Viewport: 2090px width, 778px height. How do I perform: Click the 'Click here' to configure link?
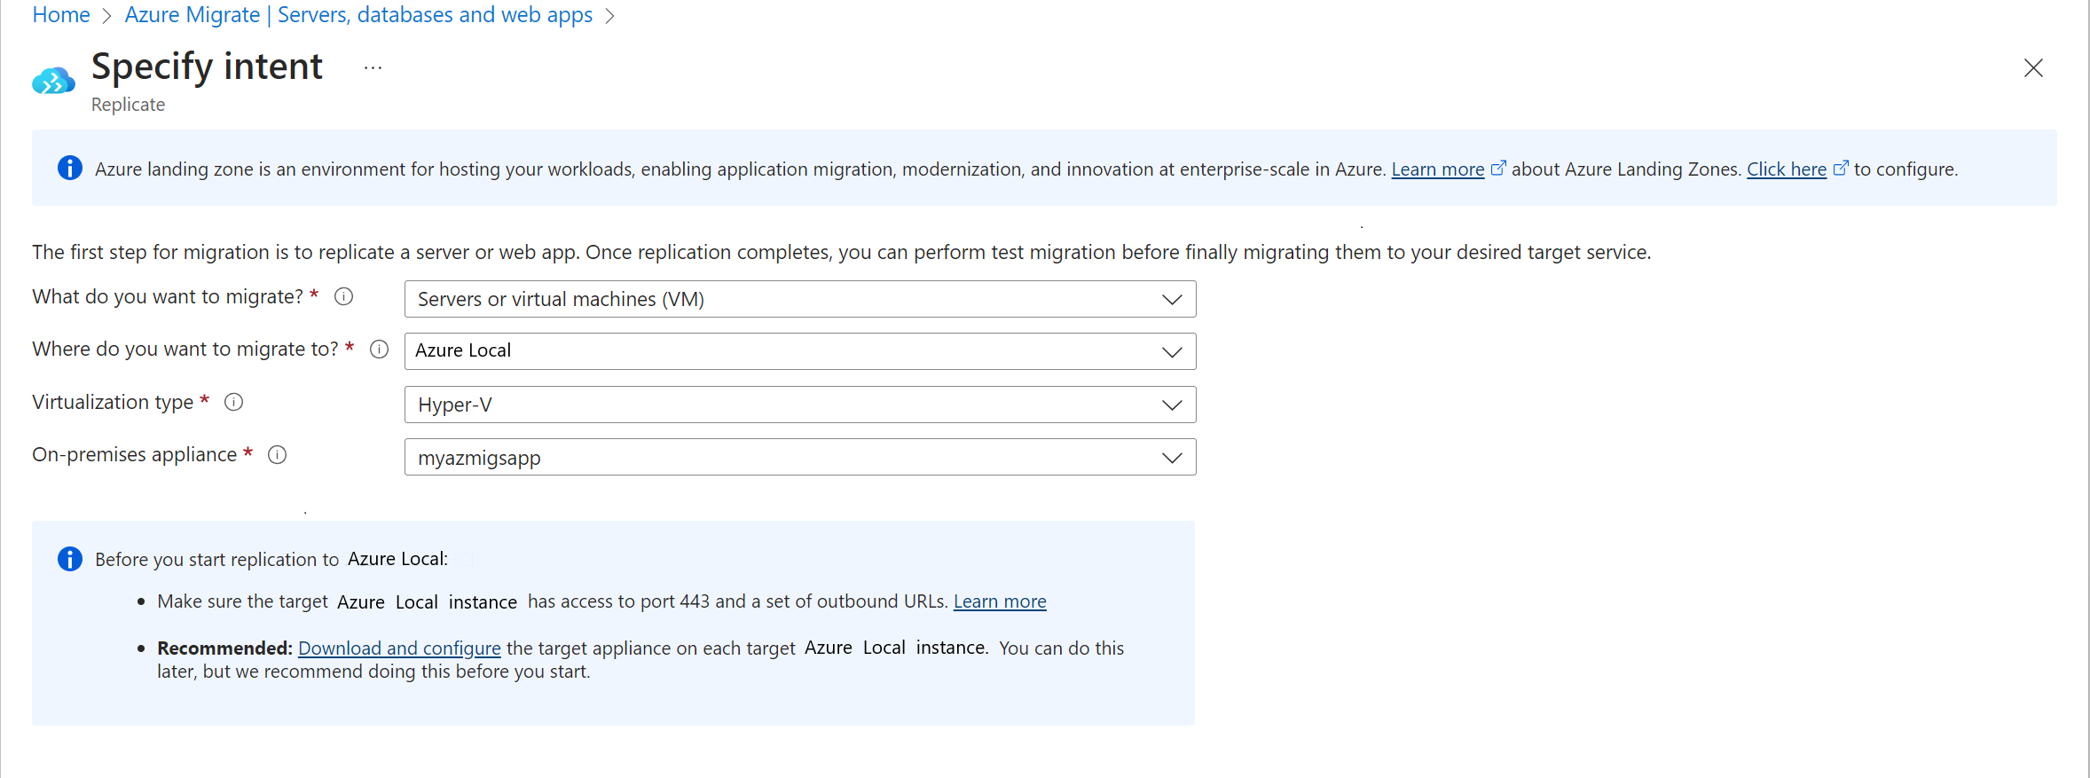(1786, 169)
